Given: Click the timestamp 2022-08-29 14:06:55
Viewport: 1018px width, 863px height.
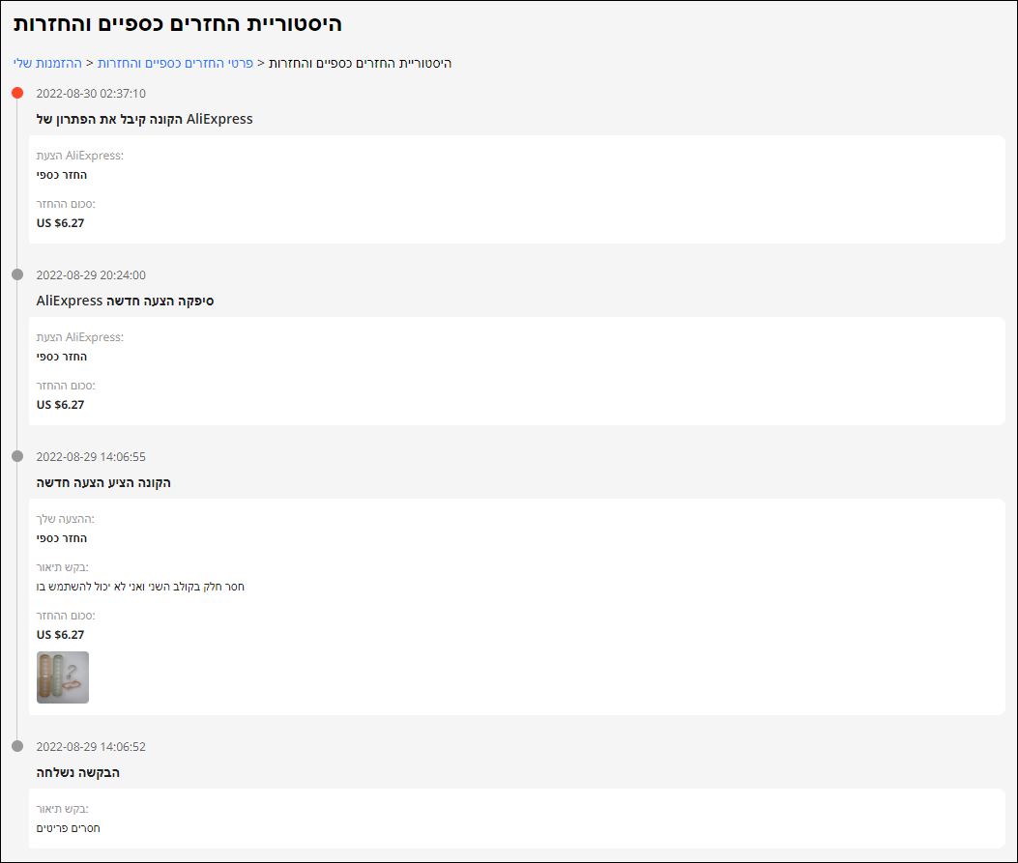Looking at the screenshot, I should (x=91, y=457).
